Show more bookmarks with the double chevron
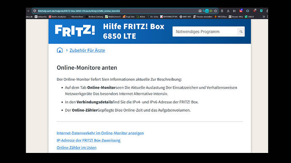The image size is (291, 163). point(264,17)
